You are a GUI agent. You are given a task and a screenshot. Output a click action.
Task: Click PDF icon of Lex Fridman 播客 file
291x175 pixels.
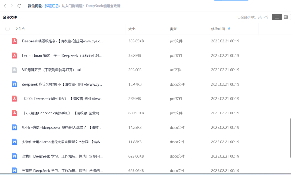pos(15,55)
